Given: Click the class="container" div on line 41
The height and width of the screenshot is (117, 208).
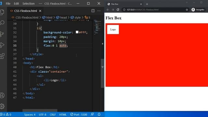Looking at the screenshot, I should [x=50, y=71].
